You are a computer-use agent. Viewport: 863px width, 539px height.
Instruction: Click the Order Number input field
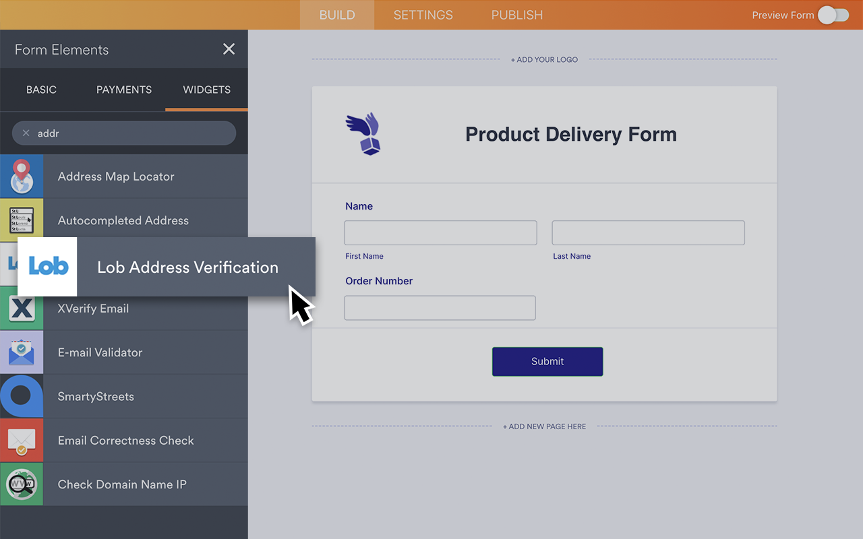tap(440, 308)
